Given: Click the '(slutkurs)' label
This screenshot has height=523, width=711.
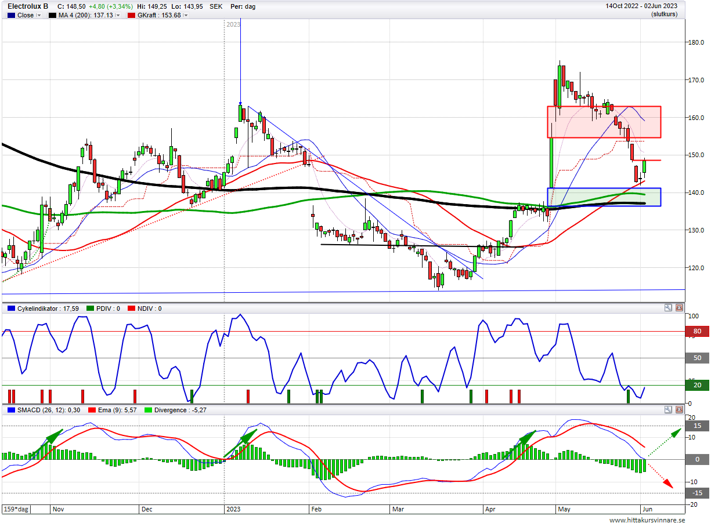Looking at the screenshot, I should pyautogui.click(x=664, y=13).
